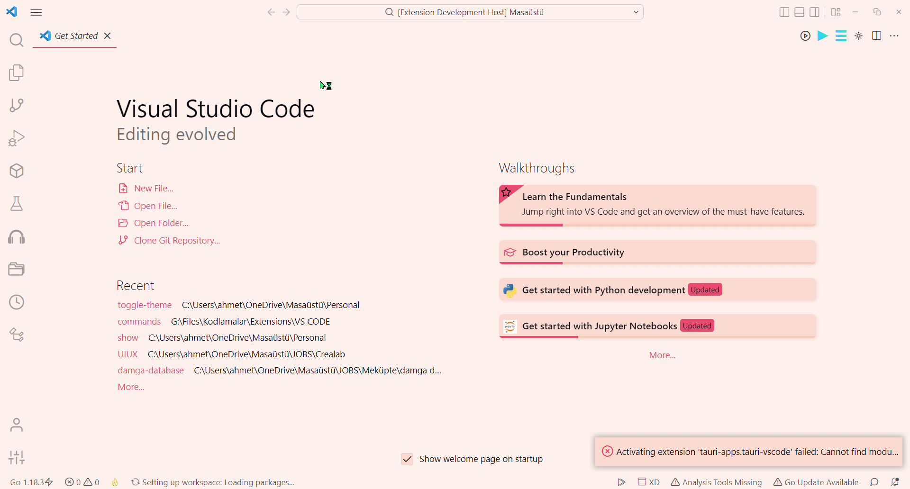
Task: Open the Source Control view
Action: pos(17,105)
